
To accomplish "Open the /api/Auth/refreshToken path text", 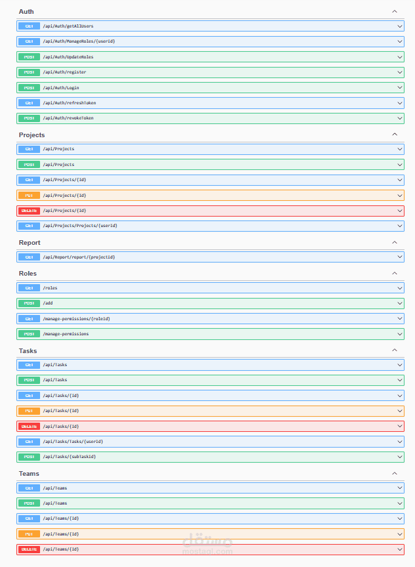I will (70, 102).
